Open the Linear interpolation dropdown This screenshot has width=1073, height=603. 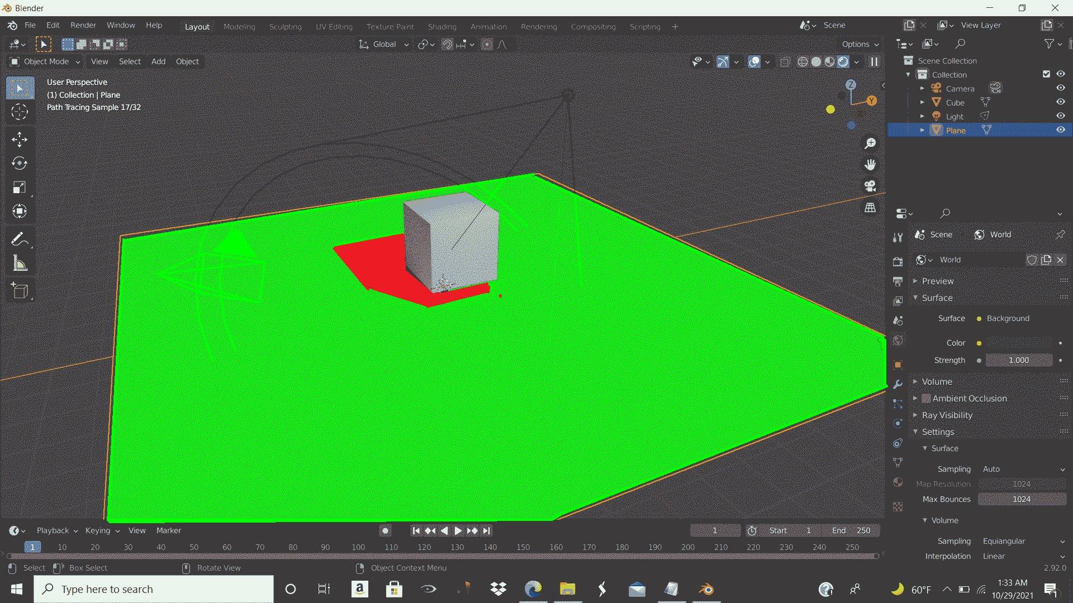(x=1022, y=557)
